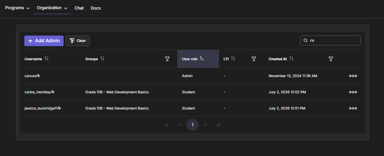Select page 1 in pagination
This screenshot has height=156, width=384.
[193, 125]
